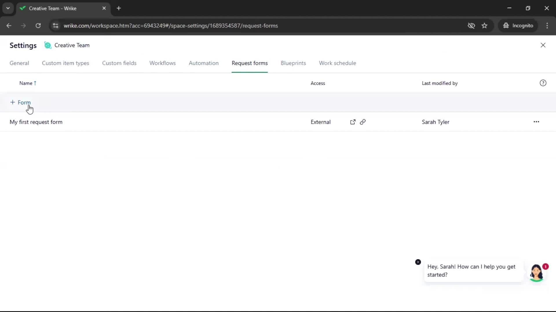Viewport: 556px width, 312px height.
Task: Select the Request forms tab
Action: (250, 63)
